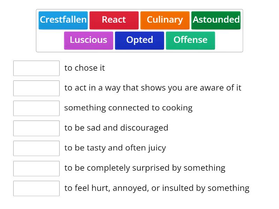Image resolution: width=279 pixels, height=209 pixels.
Task: Click the Opted word tile
Action: (139, 40)
